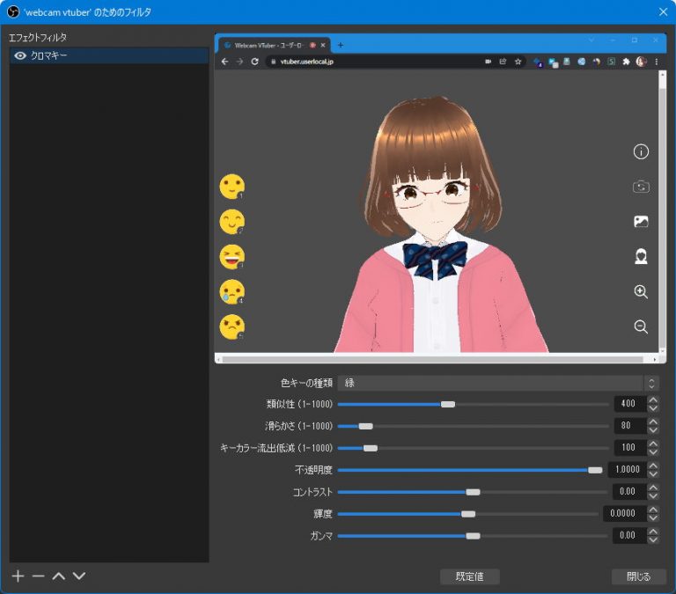Click the camera switch icon in preview
The image size is (676, 594).
pos(641,187)
